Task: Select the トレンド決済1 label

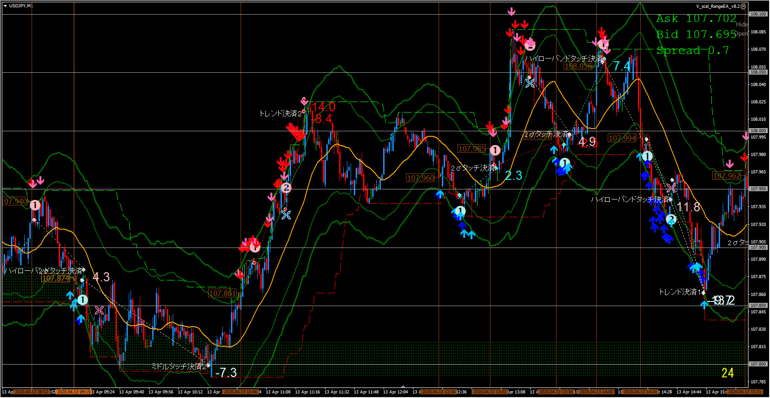Action: point(680,292)
